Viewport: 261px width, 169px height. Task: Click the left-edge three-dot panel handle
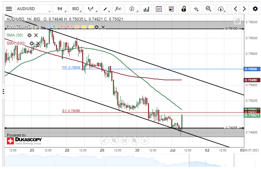(x=3, y=92)
